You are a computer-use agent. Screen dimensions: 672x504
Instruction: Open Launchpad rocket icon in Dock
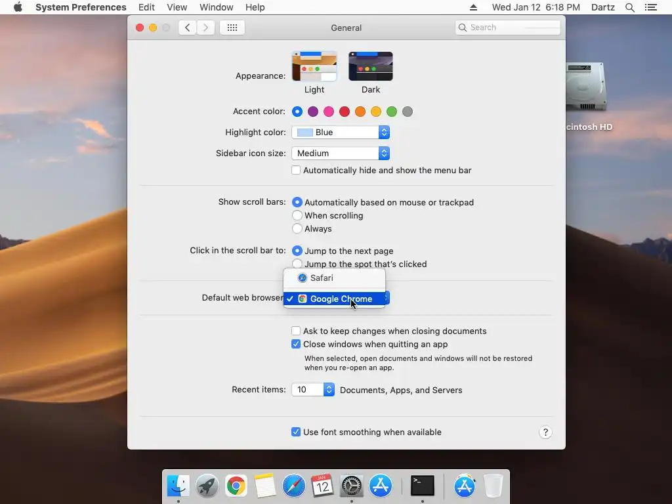[207, 486]
